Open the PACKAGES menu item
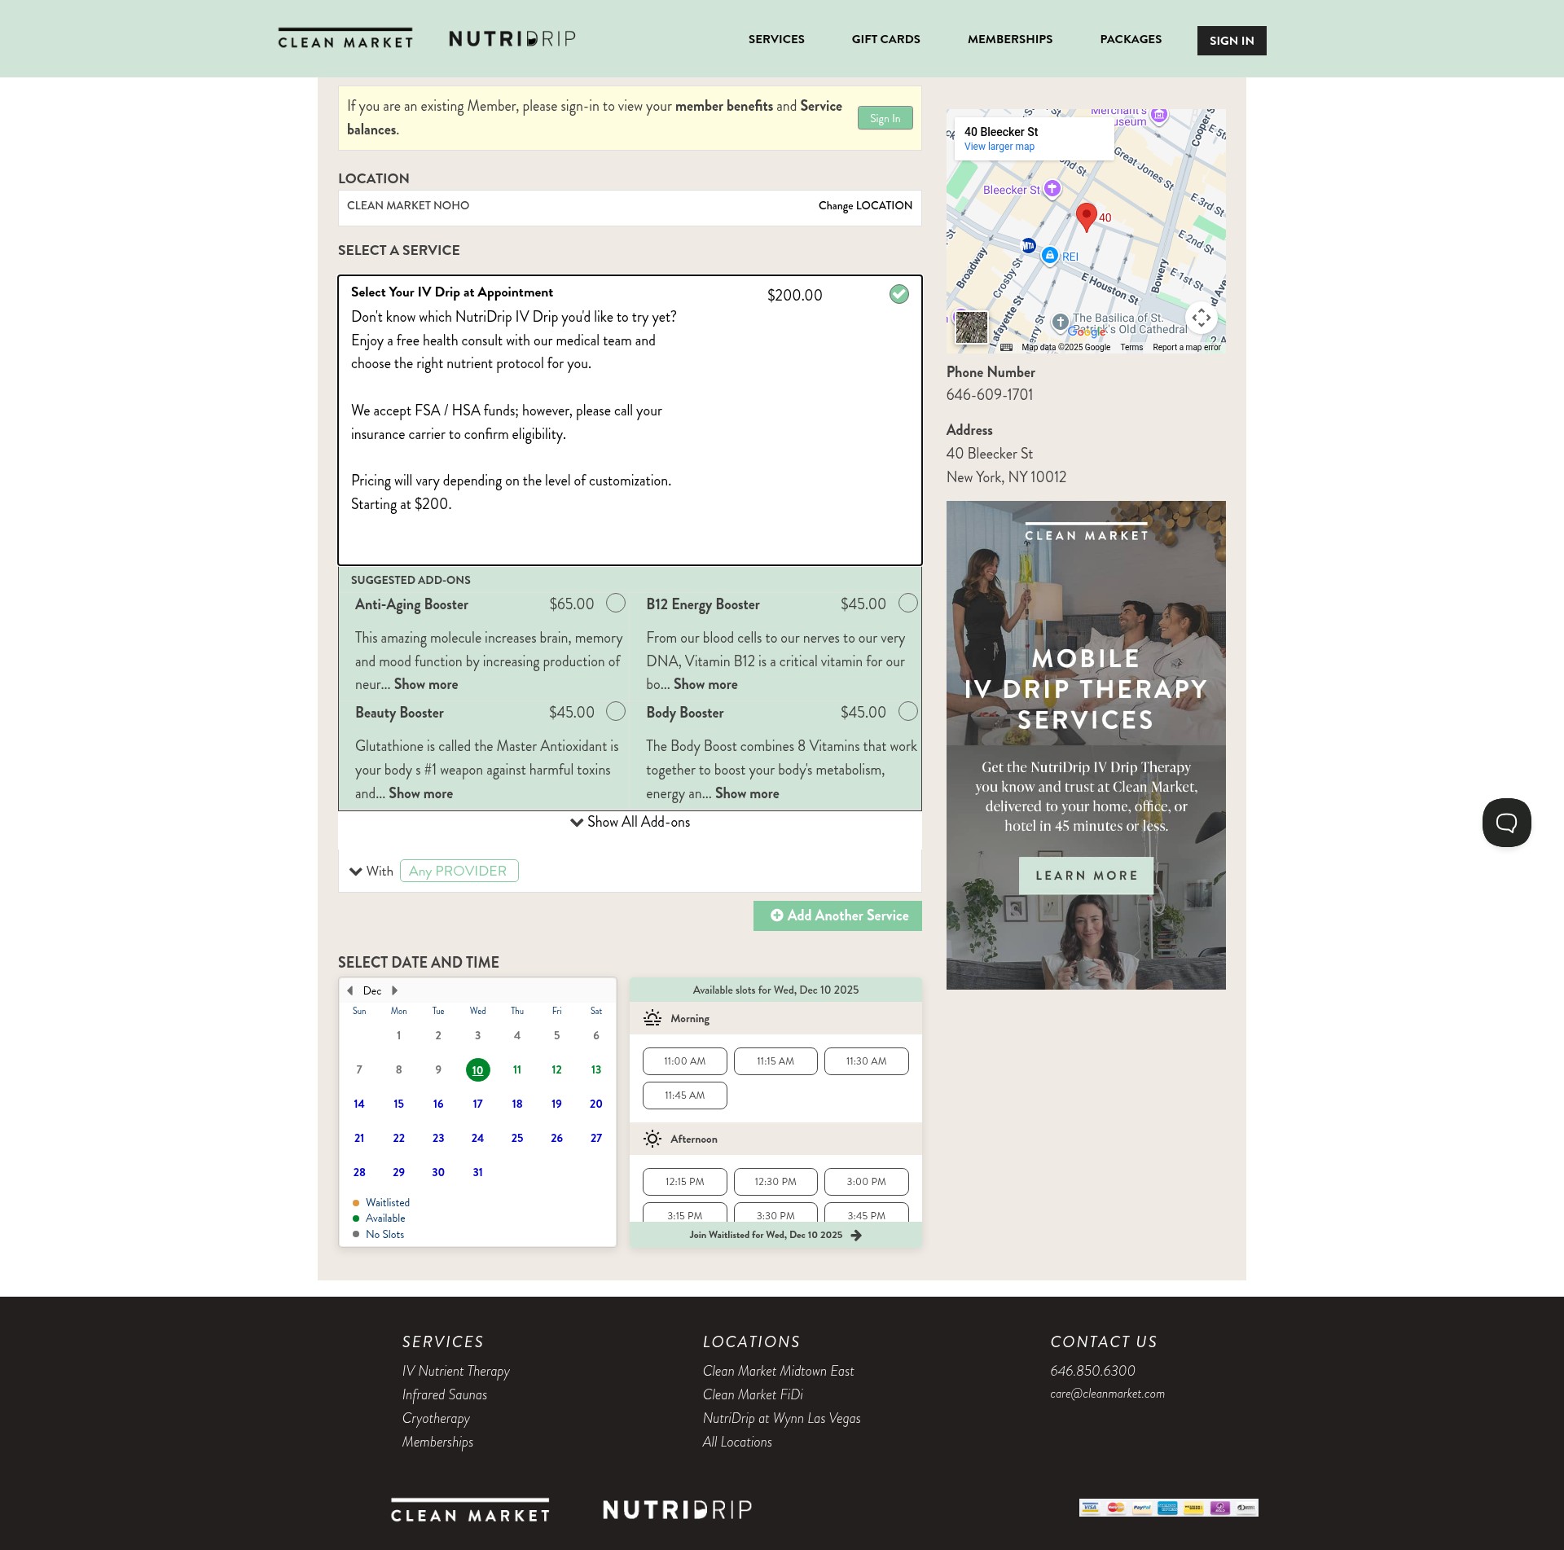This screenshot has height=1550, width=1564. (1131, 39)
